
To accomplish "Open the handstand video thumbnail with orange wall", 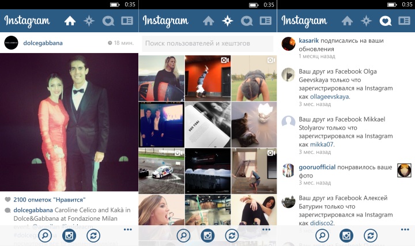I will click(207, 78).
